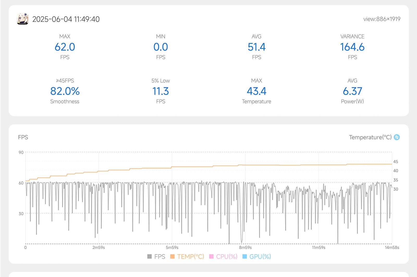Select the MAX 62.0 FPS value
This screenshot has width=417, height=277.
coord(65,47)
